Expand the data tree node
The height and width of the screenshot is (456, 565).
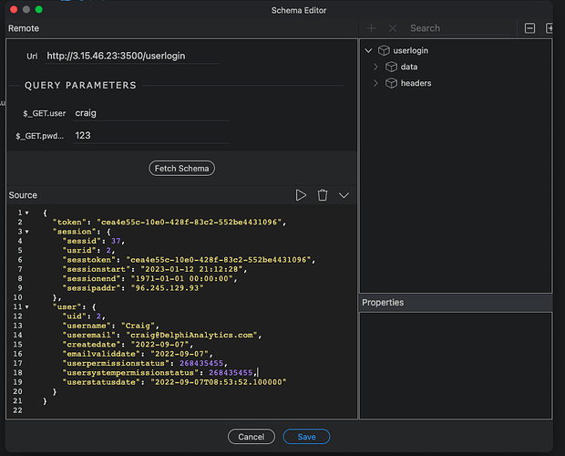tap(375, 67)
